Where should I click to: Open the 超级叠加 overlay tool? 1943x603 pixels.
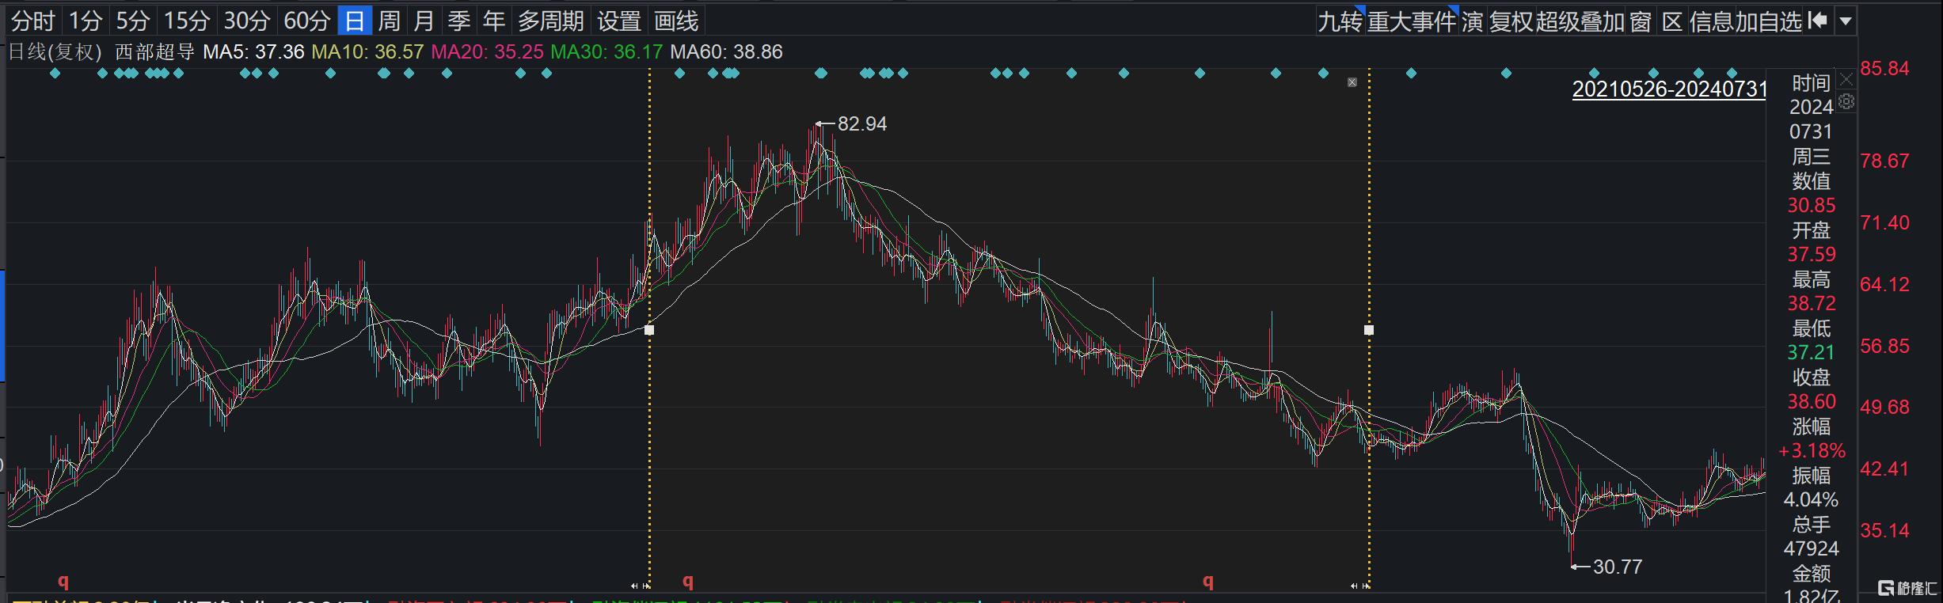[x=1580, y=21]
